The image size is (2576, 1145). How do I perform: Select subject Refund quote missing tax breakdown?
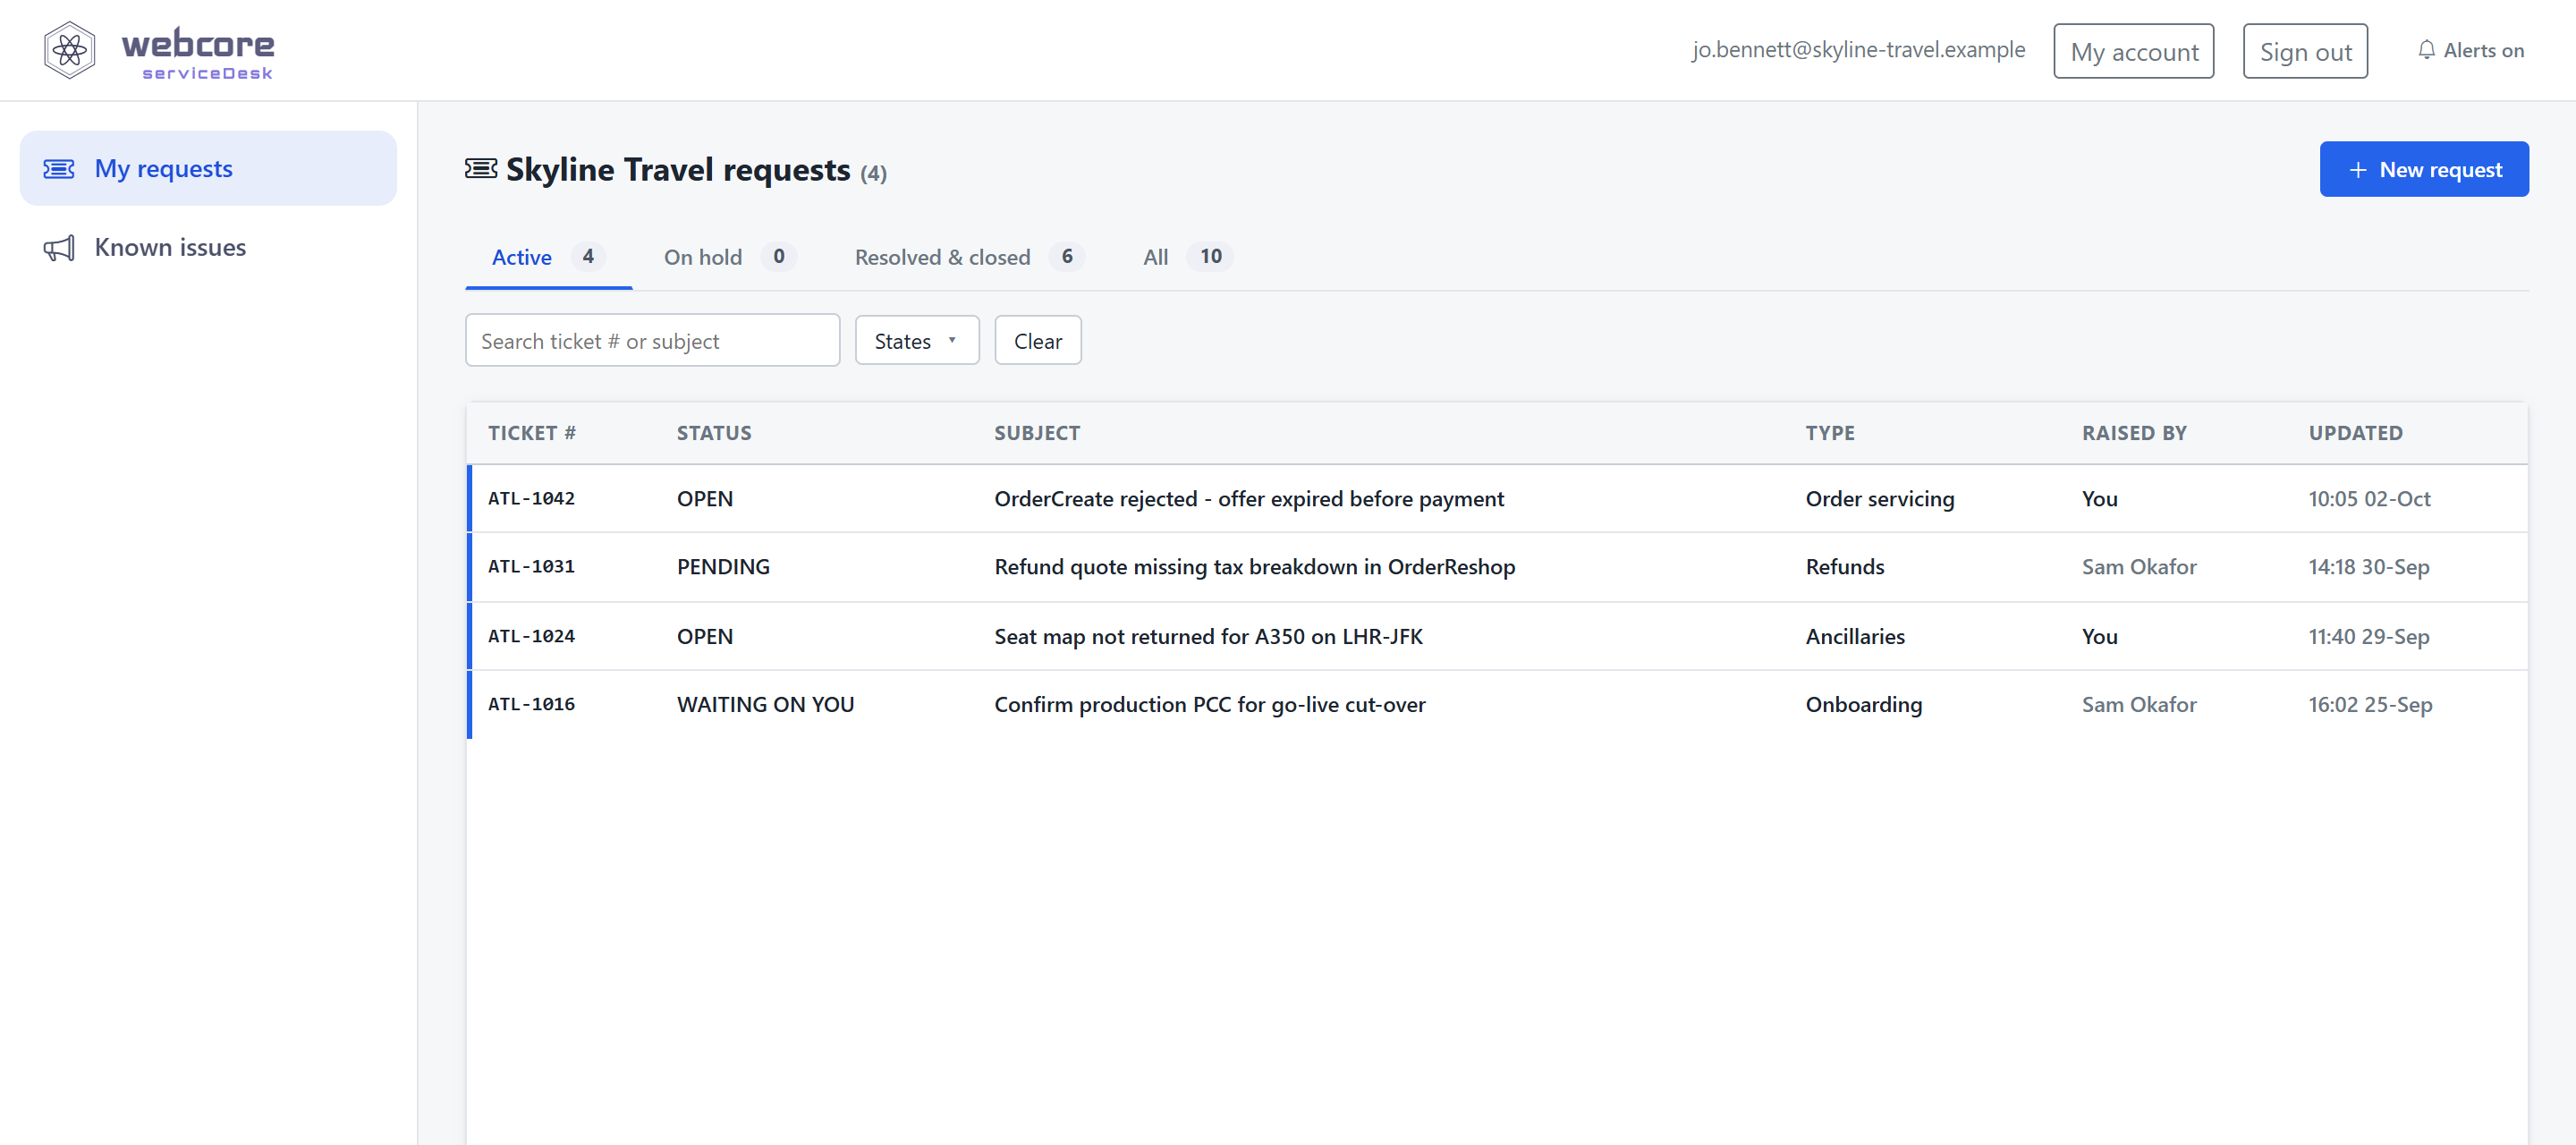[1254, 567]
